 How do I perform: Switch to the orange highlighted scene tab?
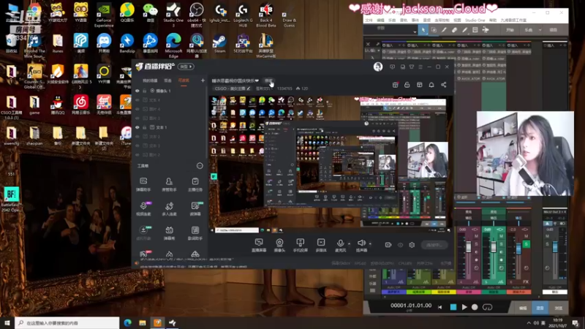[x=184, y=80]
